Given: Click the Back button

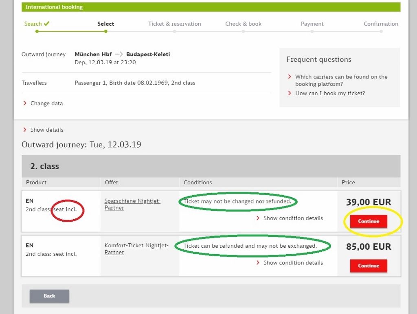Looking at the screenshot, I should 49,296.
